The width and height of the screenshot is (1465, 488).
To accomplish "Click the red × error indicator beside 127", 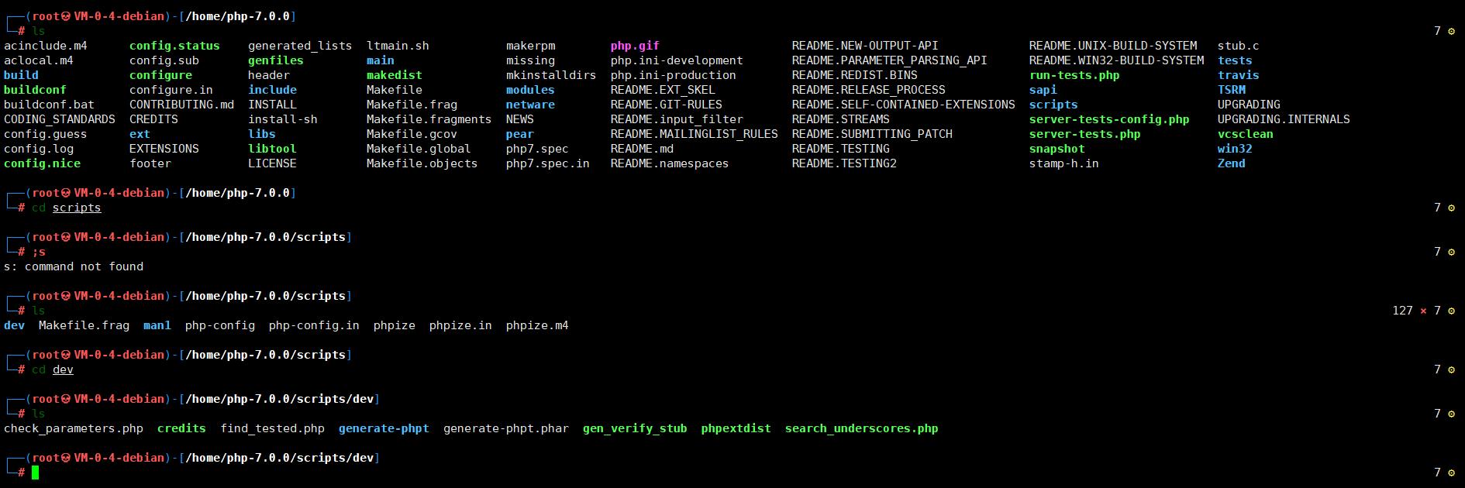I will tap(1423, 311).
